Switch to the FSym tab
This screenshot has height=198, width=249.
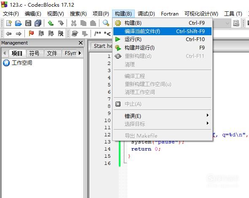(x=70, y=53)
